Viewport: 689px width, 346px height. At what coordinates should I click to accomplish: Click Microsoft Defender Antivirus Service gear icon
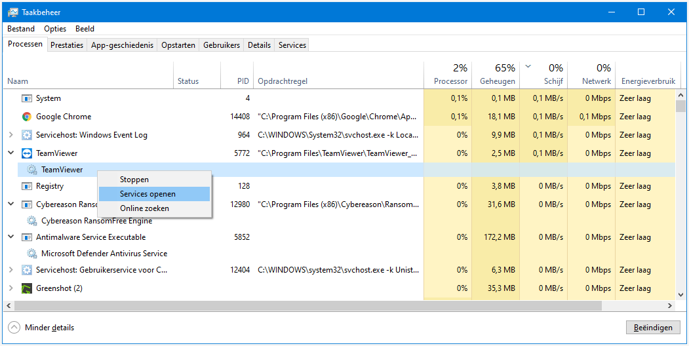click(32, 254)
